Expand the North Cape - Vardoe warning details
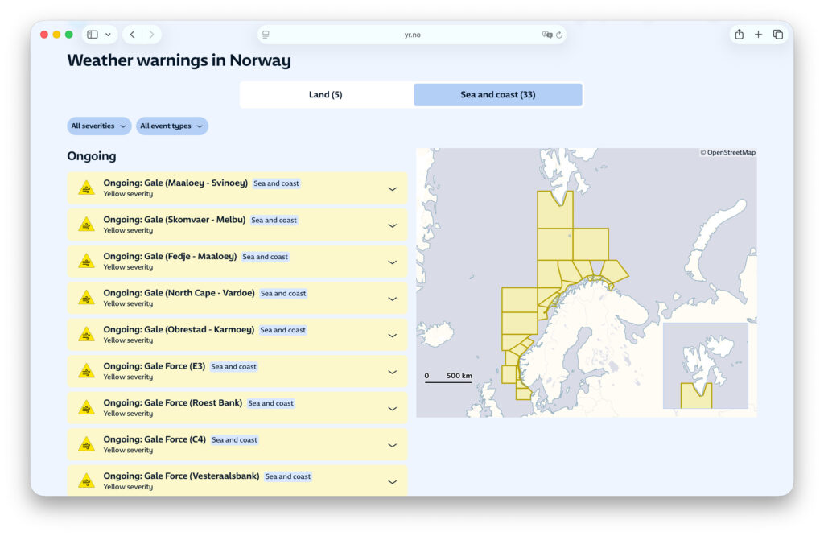Image resolution: width=824 pixels, height=536 pixels. click(x=393, y=297)
